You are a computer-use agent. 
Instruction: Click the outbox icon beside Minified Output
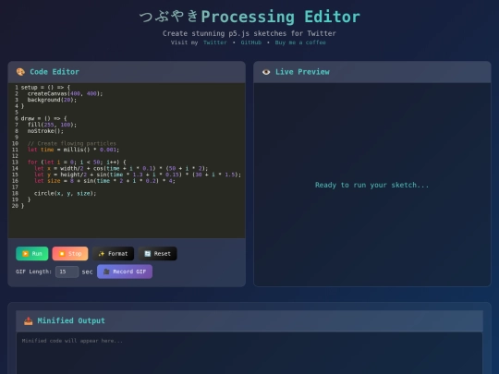pos(29,320)
